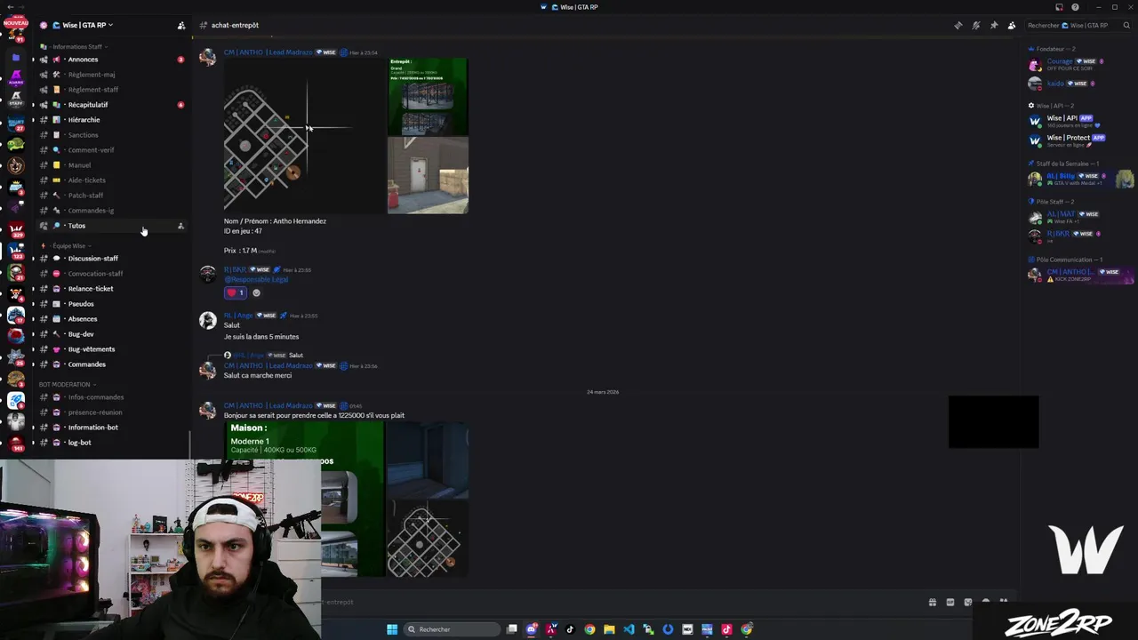Open the Bug-vêtements channel
1138x640 pixels.
coord(112,349)
